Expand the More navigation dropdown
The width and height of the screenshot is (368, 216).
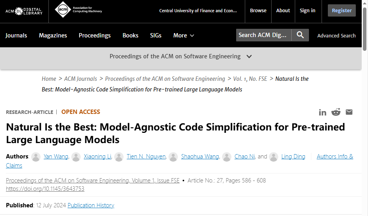coord(184,35)
